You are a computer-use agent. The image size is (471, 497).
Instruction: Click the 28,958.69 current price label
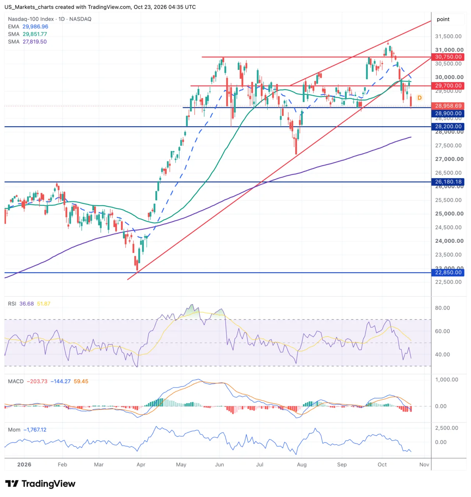(448, 106)
